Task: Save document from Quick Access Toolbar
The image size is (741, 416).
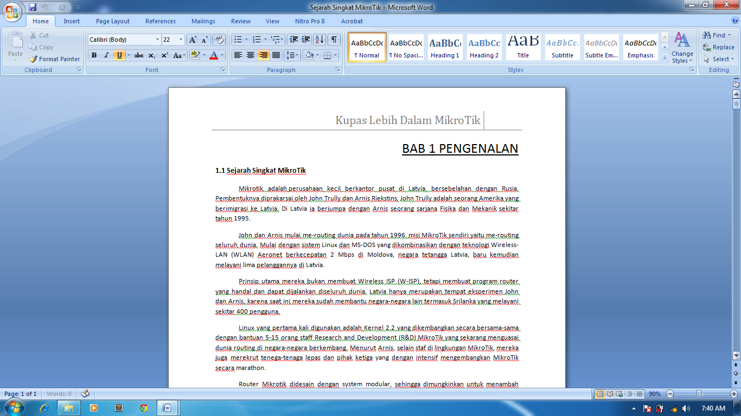Action: 33,7
